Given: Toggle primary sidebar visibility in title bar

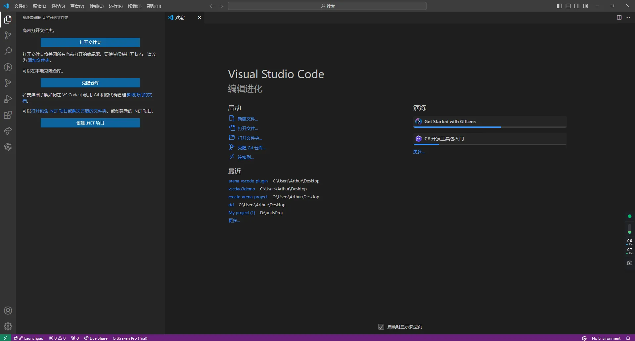Looking at the screenshot, I should click(x=559, y=6).
